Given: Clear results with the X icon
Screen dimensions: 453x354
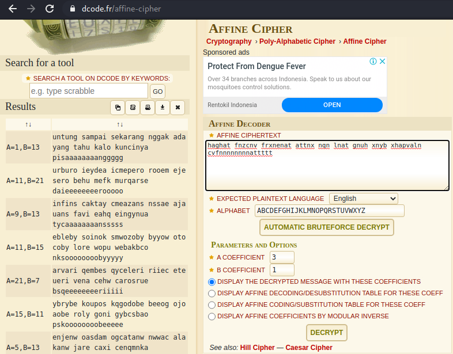Looking at the screenshot, I should point(178,107).
